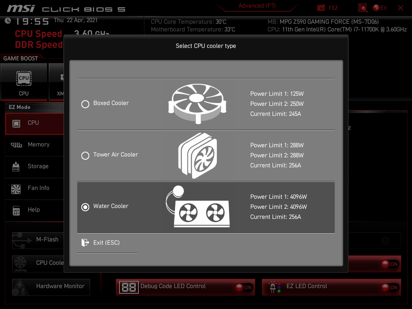The image size is (412, 309).
Task: Click the Current Limit: 245A text
Action: [x=276, y=114]
